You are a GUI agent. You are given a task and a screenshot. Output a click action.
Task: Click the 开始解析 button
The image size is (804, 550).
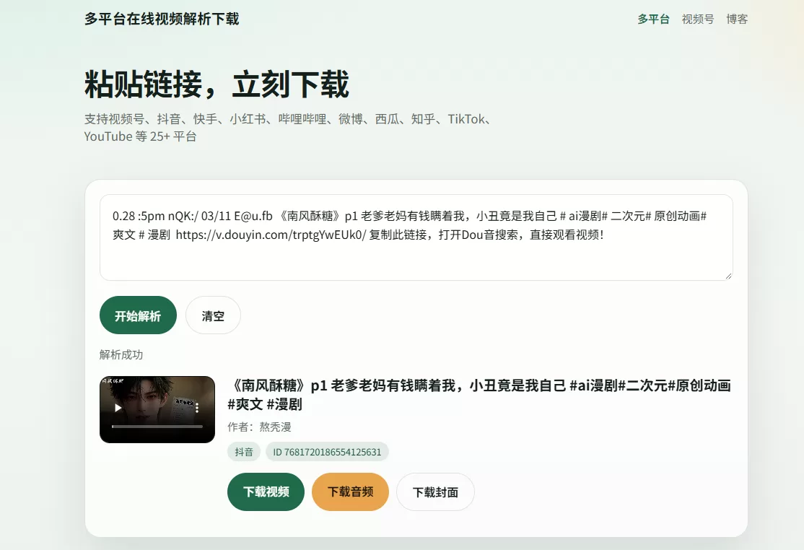pos(138,315)
